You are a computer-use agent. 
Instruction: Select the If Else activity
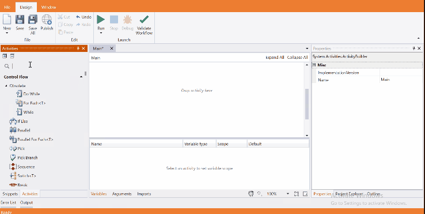(18, 121)
